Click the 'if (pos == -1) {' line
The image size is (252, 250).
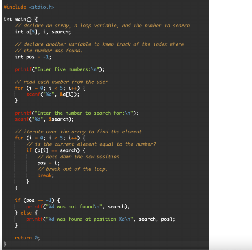pos(38,201)
